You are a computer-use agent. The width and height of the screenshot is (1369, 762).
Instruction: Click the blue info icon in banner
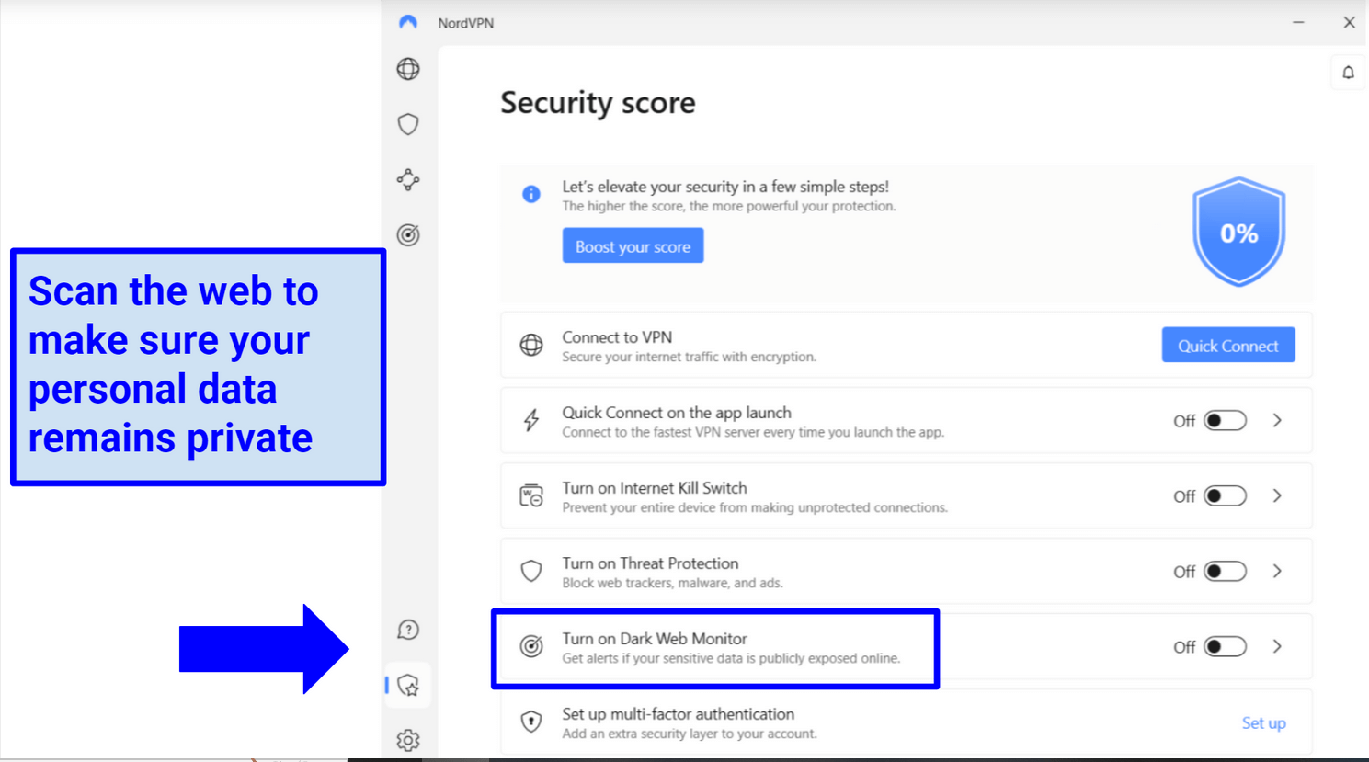tap(531, 194)
